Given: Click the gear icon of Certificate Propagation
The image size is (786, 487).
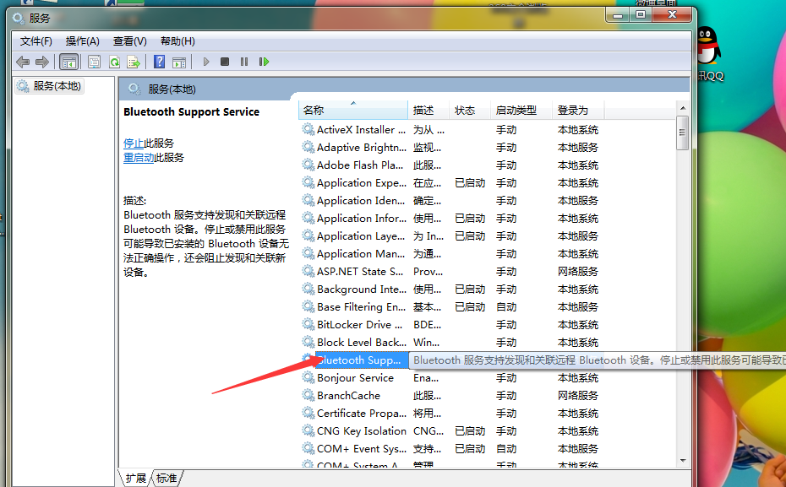Looking at the screenshot, I should (308, 414).
